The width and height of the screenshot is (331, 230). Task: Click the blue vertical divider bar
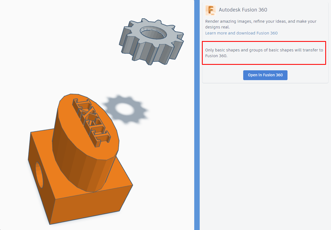click(197, 115)
